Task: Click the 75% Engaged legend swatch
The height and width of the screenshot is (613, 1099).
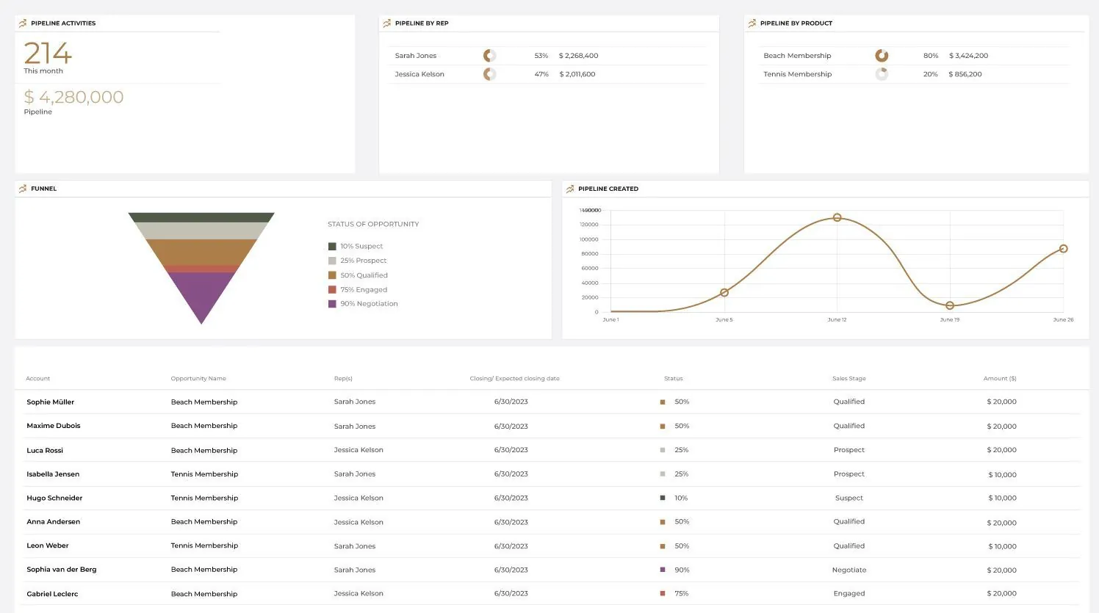Action: pos(332,290)
